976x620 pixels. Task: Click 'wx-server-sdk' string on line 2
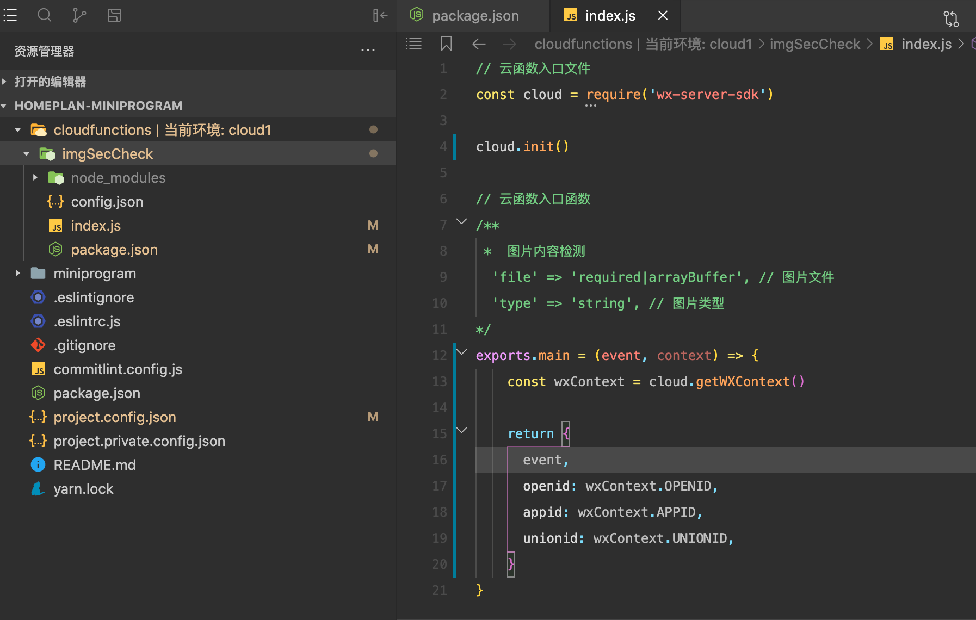tap(707, 95)
